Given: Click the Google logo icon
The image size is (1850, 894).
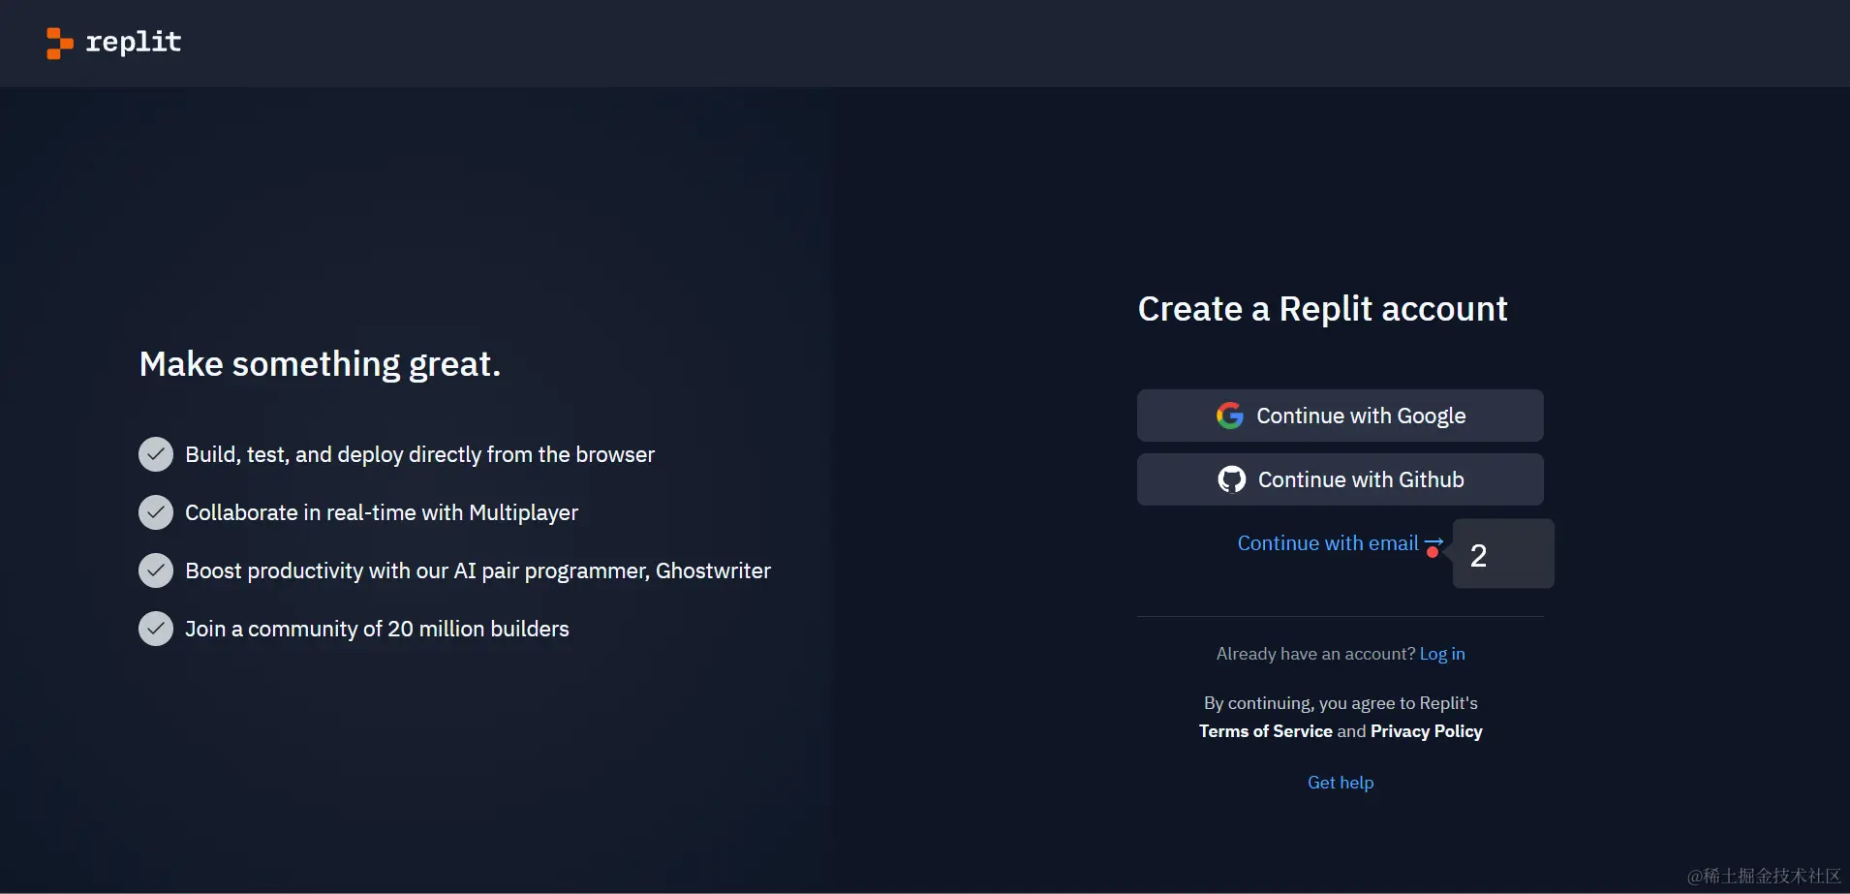Looking at the screenshot, I should coord(1230,416).
